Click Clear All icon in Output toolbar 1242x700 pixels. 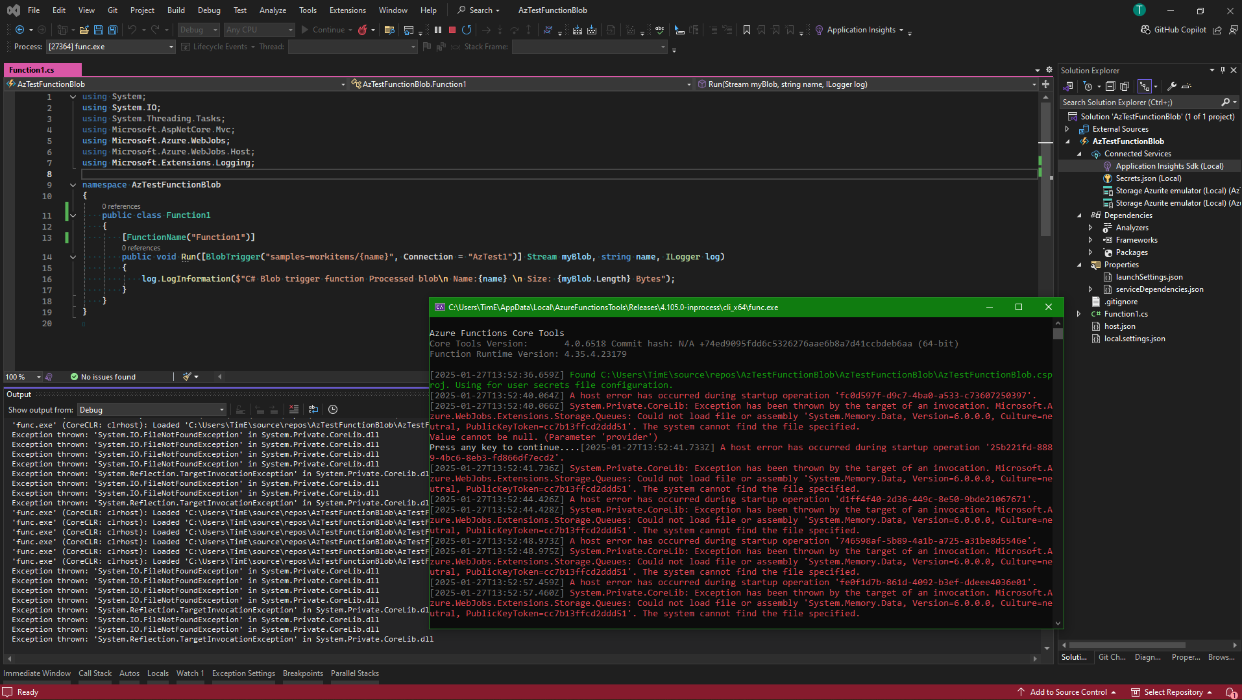(x=294, y=409)
